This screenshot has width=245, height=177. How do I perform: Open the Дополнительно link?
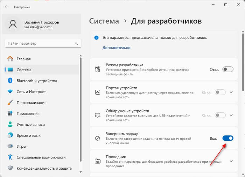[x=117, y=48]
